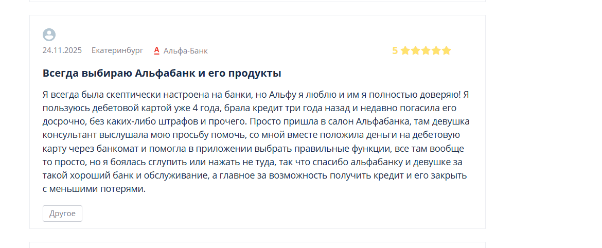The height and width of the screenshot is (248, 602).
Task: Open the Альфа-Банк bank link
Action: [x=185, y=50]
